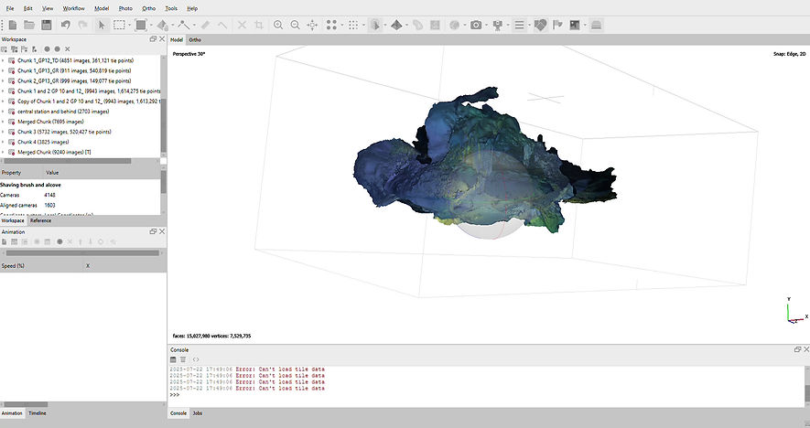Select the Ruler measurement tool
The image size is (810, 428).
tap(205, 25)
